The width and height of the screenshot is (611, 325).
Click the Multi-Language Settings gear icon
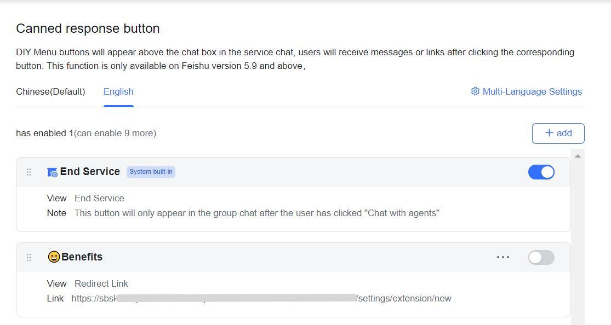pos(475,91)
